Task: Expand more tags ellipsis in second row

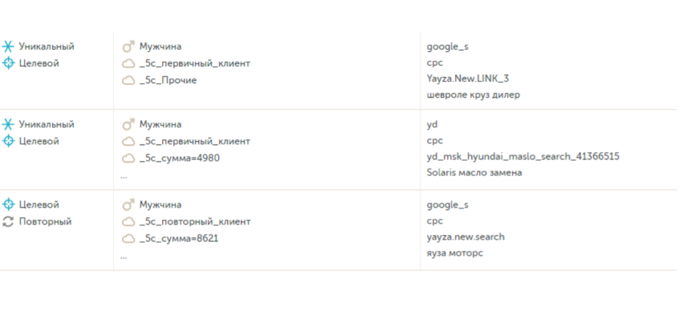Action: point(124,177)
